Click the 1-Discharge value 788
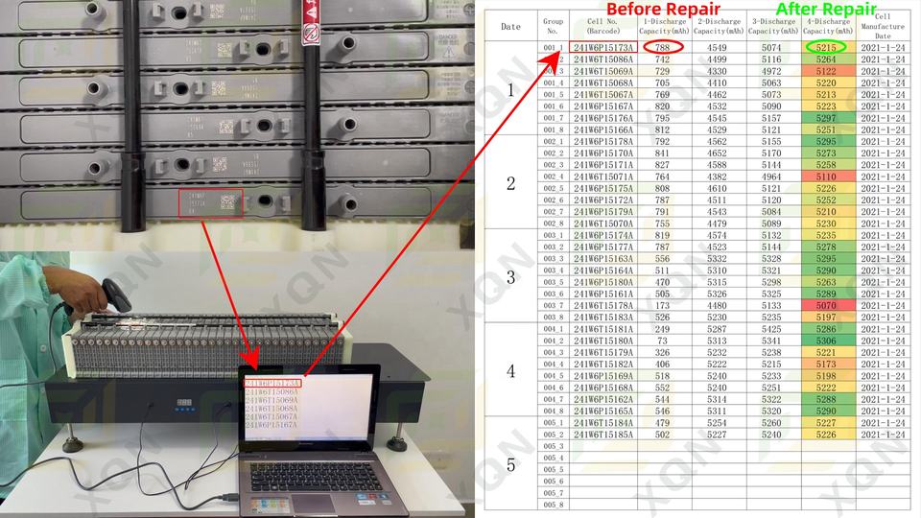 (x=663, y=48)
